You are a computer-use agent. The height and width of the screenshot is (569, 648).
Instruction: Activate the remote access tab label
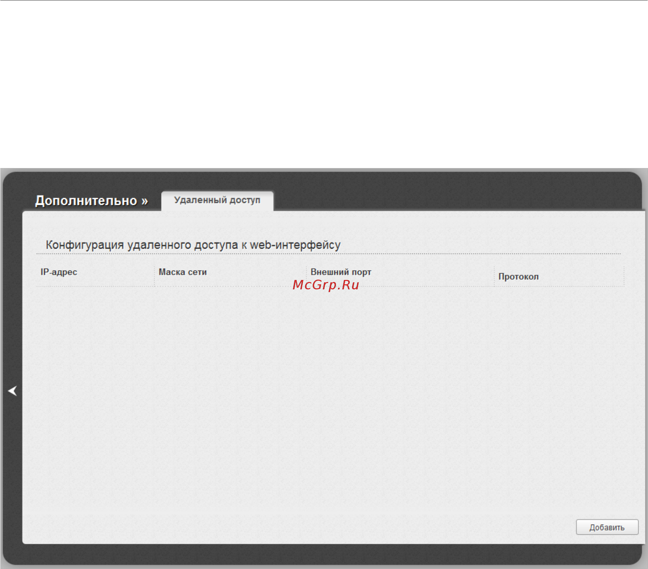pyautogui.click(x=217, y=200)
